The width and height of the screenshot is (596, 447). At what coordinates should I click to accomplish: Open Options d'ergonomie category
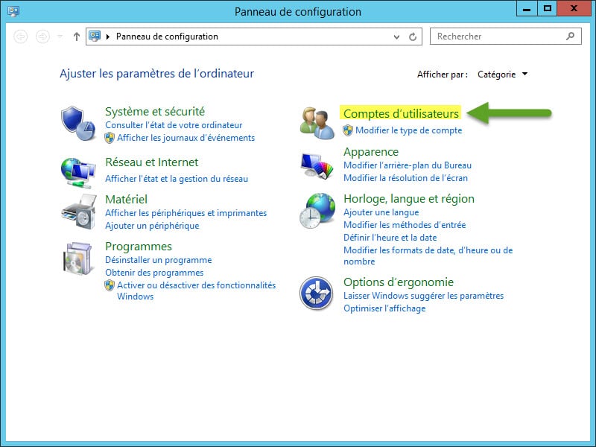click(x=399, y=282)
